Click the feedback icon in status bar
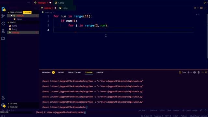This screenshot has width=208, height=117. [201, 110]
